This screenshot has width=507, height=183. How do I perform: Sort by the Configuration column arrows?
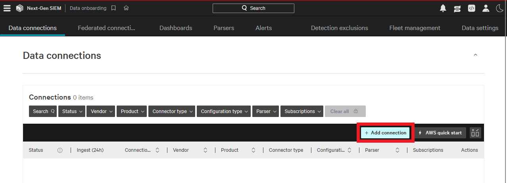349,150
